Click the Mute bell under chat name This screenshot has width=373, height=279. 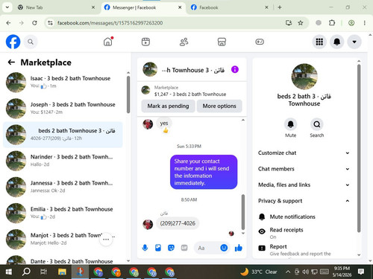[x=290, y=124]
